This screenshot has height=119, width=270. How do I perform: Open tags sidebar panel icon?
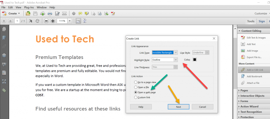[4, 90]
